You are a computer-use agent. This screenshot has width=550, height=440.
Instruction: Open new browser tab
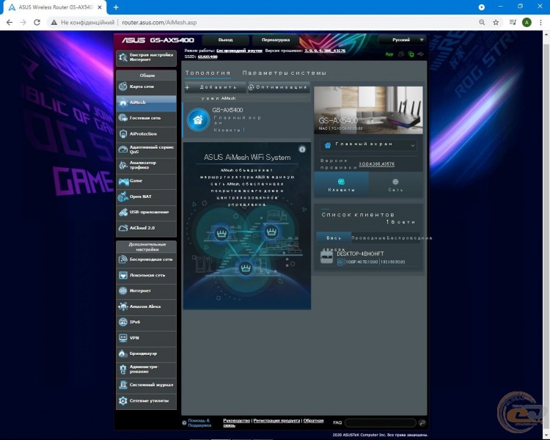pyautogui.click(x=116, y=7)
